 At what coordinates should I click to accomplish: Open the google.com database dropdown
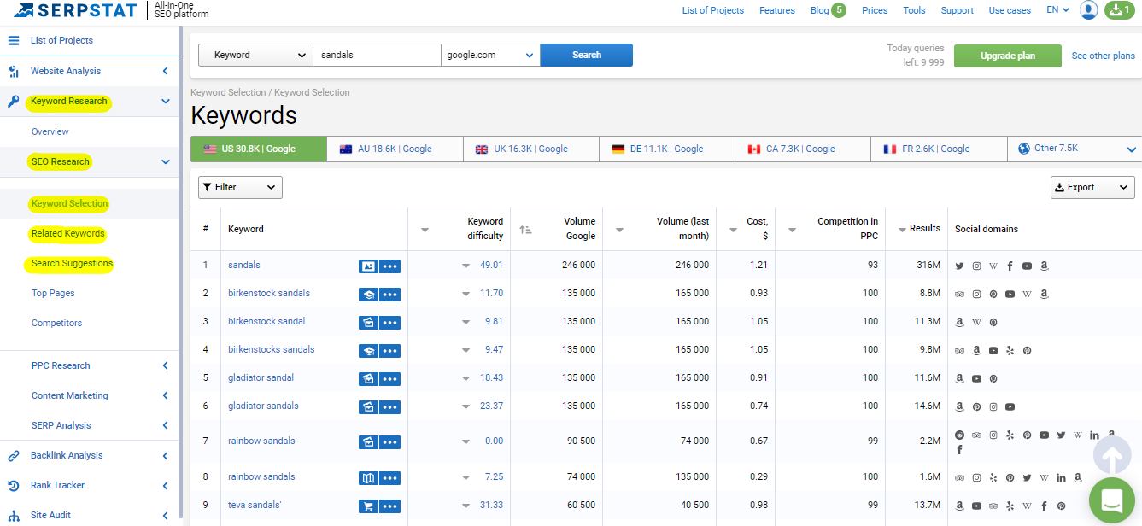pyautogui.click(x=490, y=55)
